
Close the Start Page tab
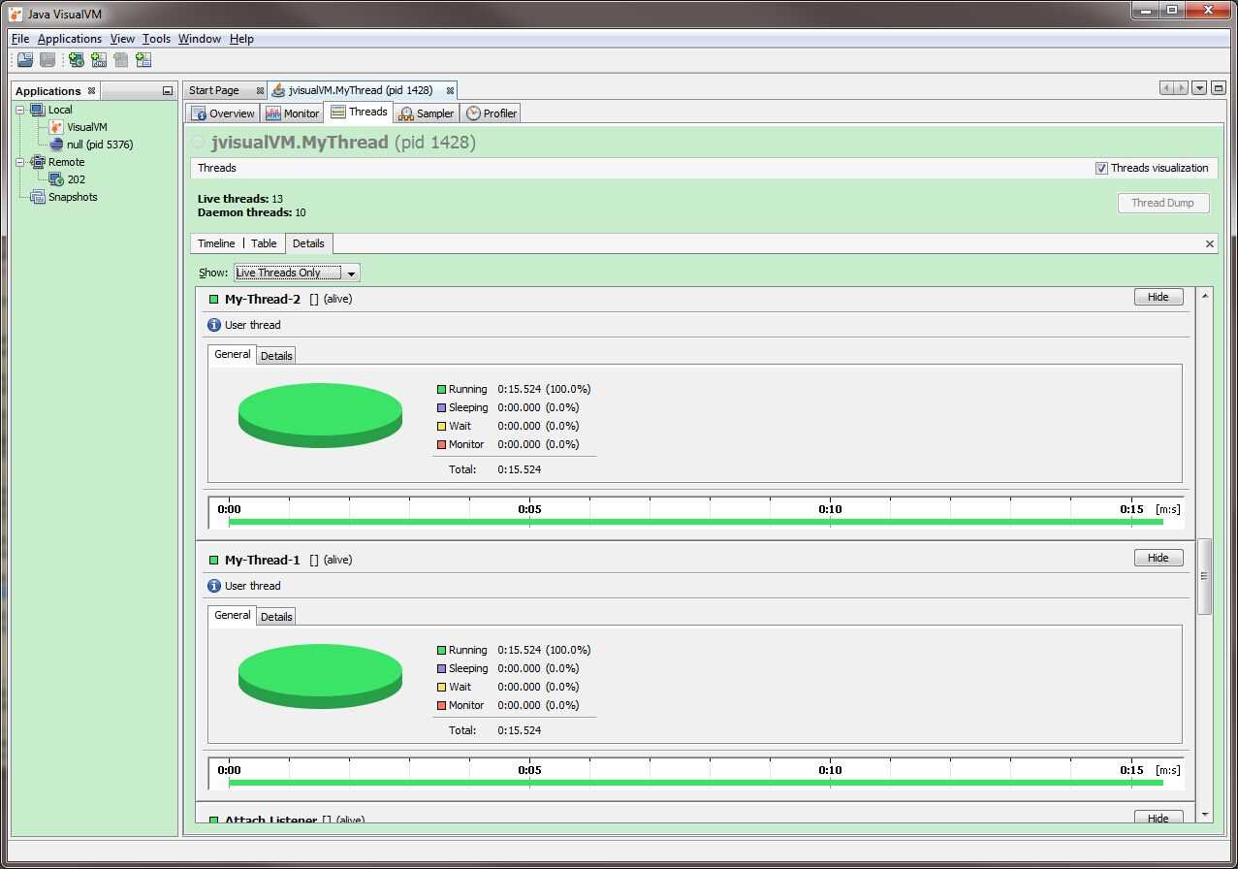coord(260,90)
